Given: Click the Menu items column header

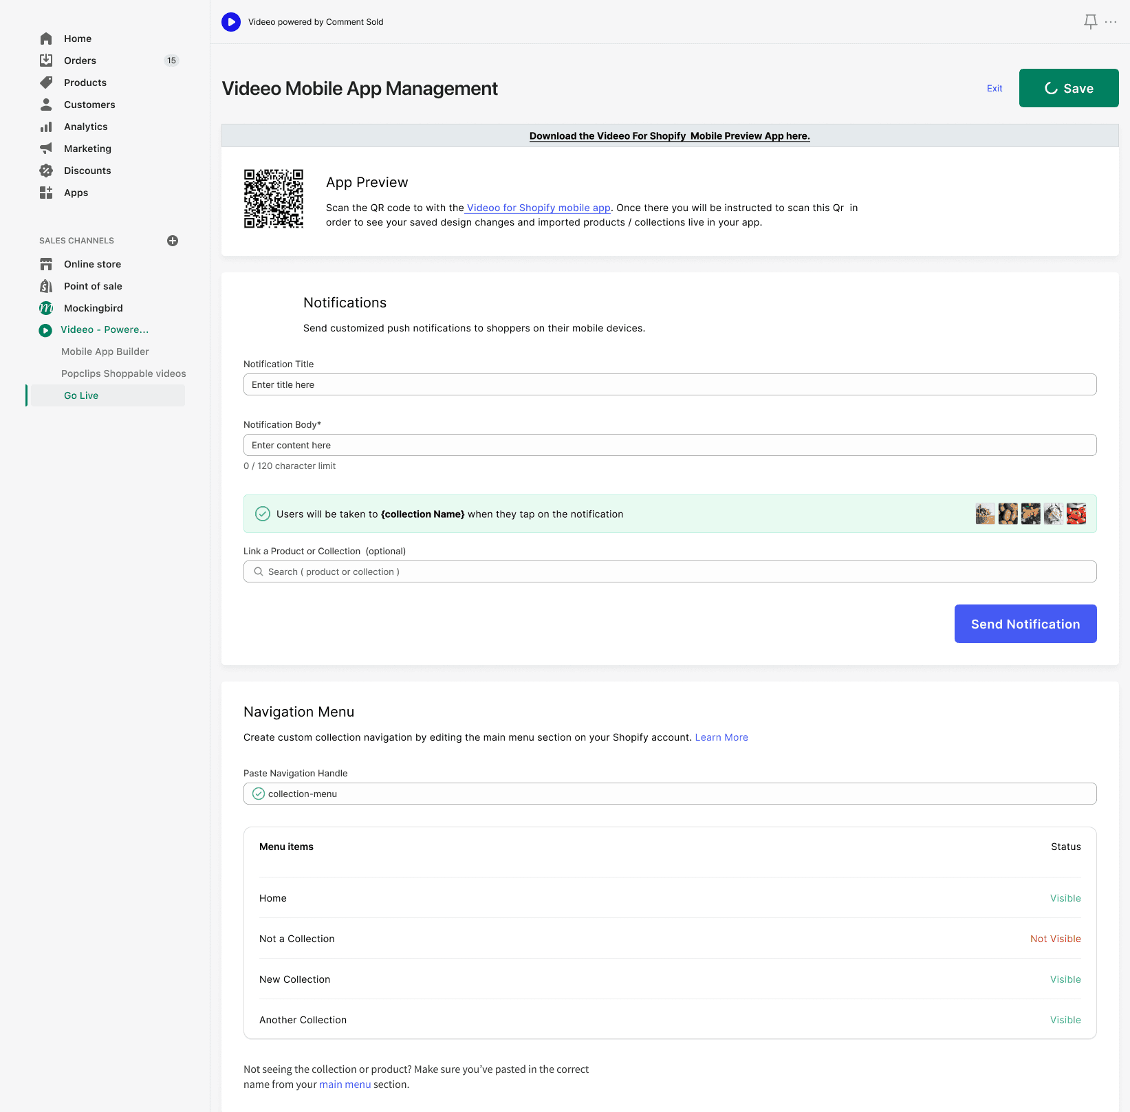Looking at the screenshot, I should (x=286, y=847).
